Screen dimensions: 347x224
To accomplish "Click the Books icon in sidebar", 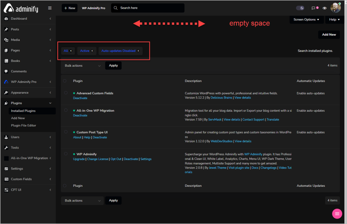I will (x=6, y=61).
